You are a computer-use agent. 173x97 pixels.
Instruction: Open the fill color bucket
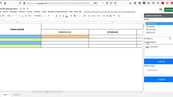click(71, 16)
